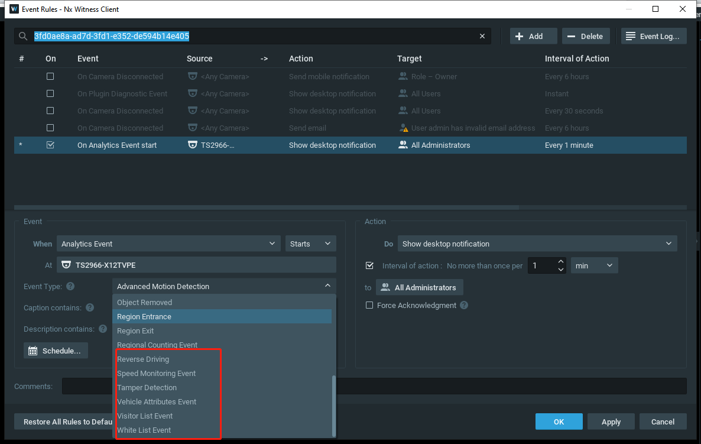
Task: Clear the search field with the X icon
Action: coord(482,36)
